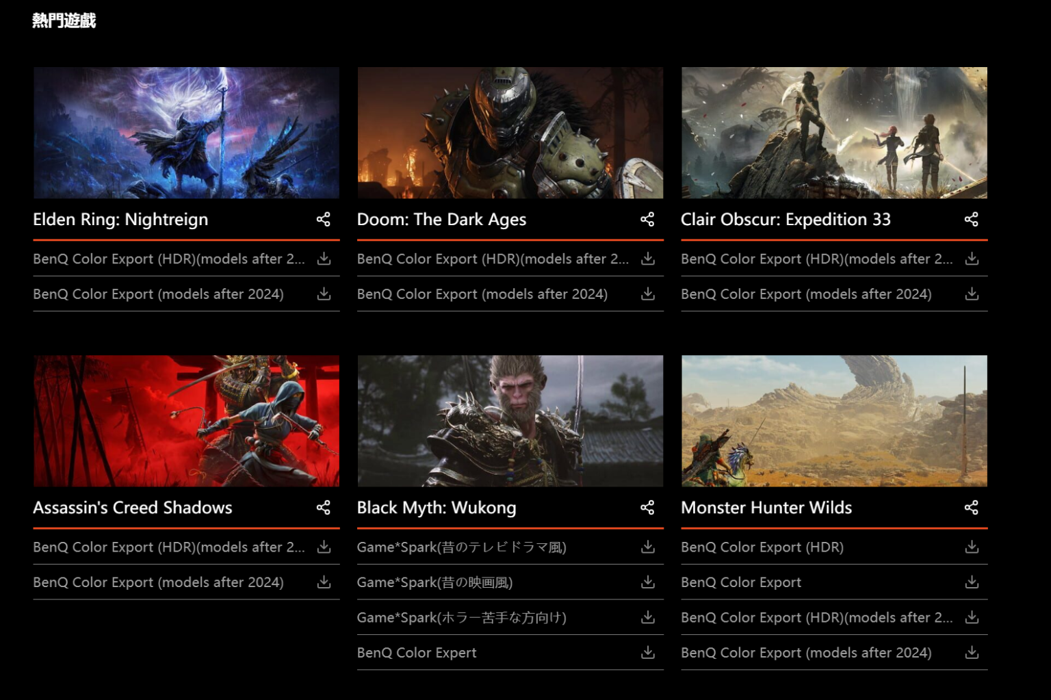Click the Doom: The Dark Ages title
Screen dimensions: 1051x700
pos(441,220)
